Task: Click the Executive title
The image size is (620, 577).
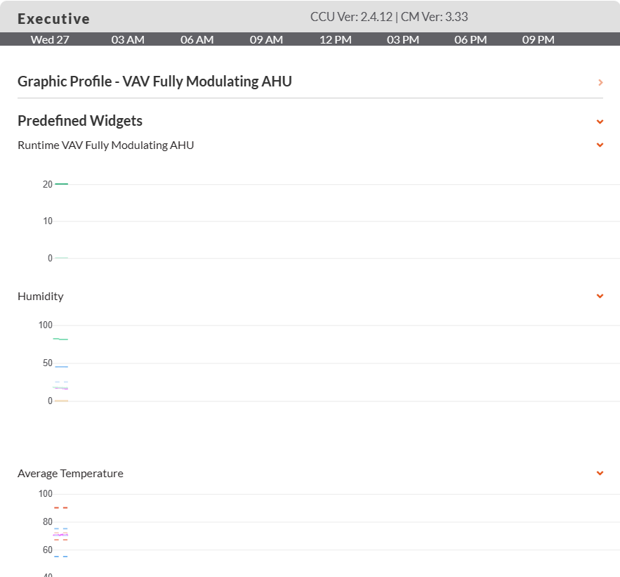Action: 54,19
